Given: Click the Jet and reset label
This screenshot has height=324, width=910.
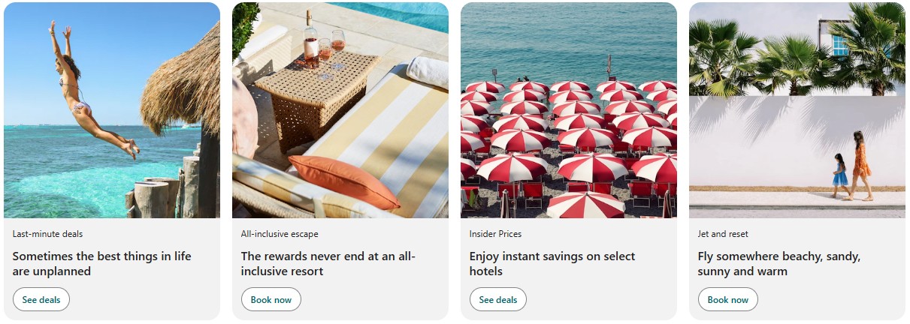Looking at the screenshot, I should [x=723, y=234].
